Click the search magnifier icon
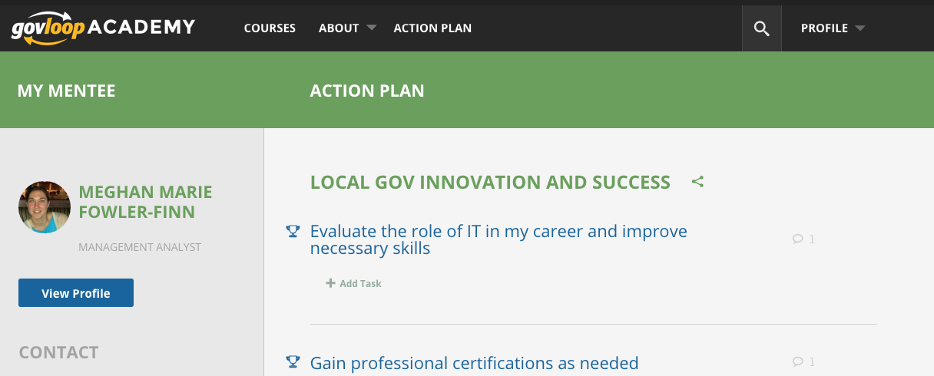 761,28
